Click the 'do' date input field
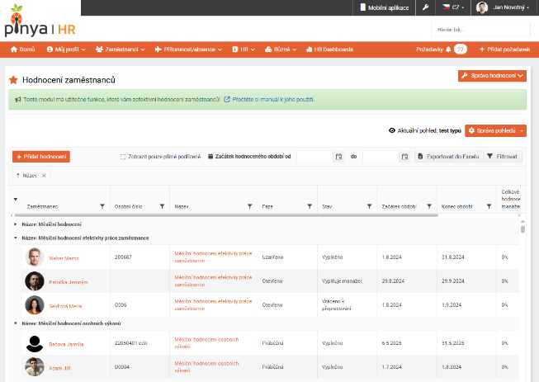Image resolution: width=539 pixels, height=382 pixels. tap(381, 157)
